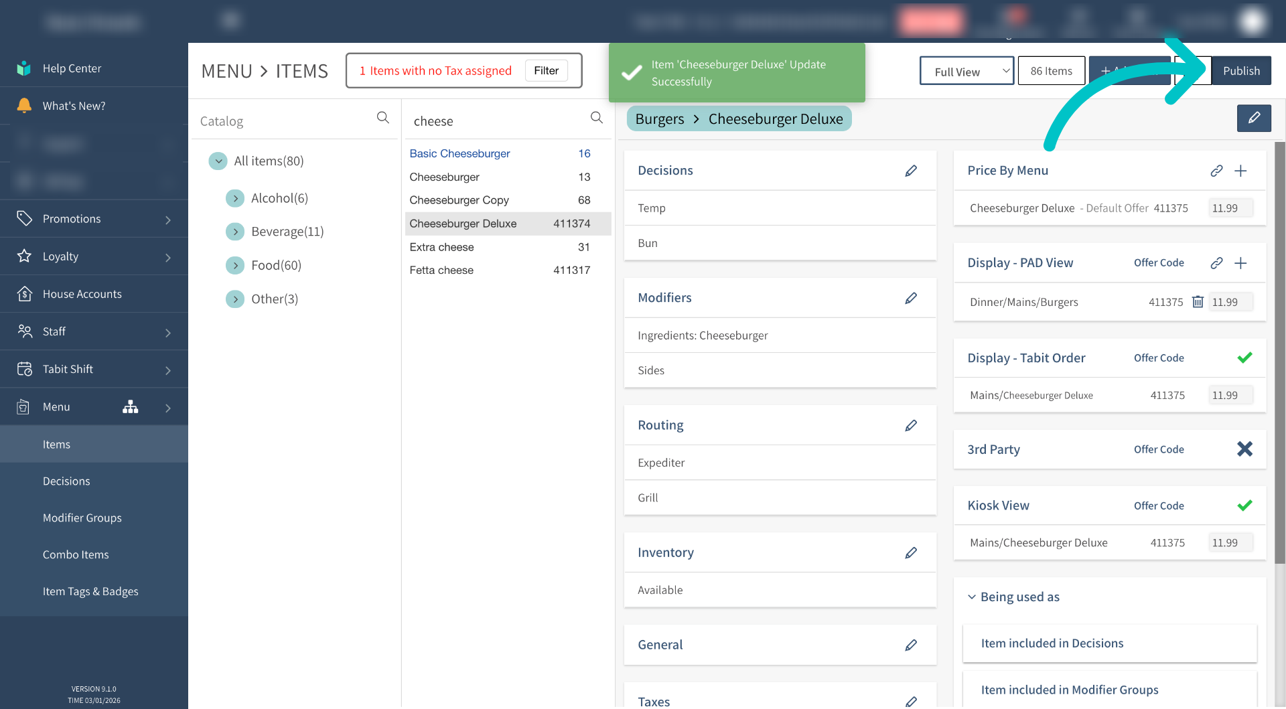Toggle the Display - Tabit Order green checkmark

1244,358
